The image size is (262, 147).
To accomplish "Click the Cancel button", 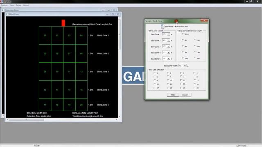I will (185, 95).
